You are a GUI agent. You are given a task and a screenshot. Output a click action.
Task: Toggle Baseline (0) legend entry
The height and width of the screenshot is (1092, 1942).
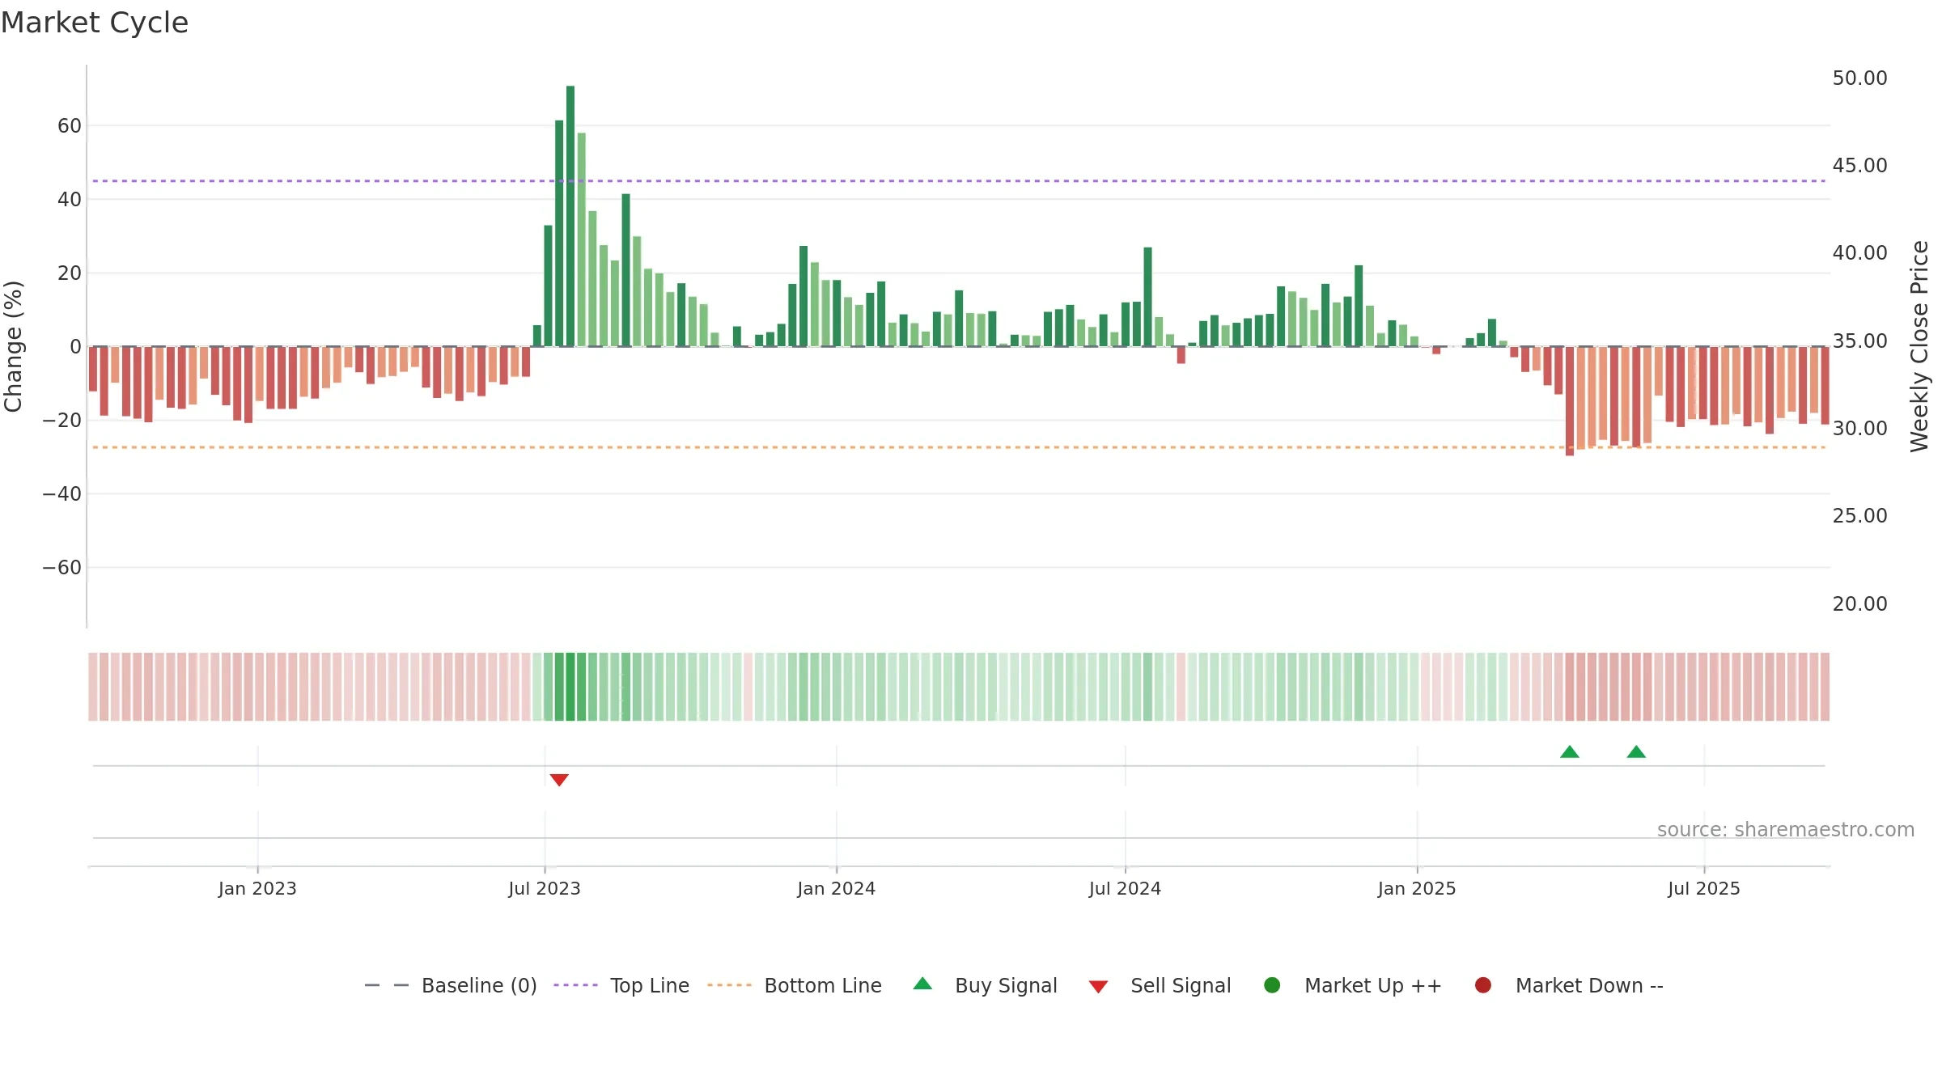tap(451, 985)
